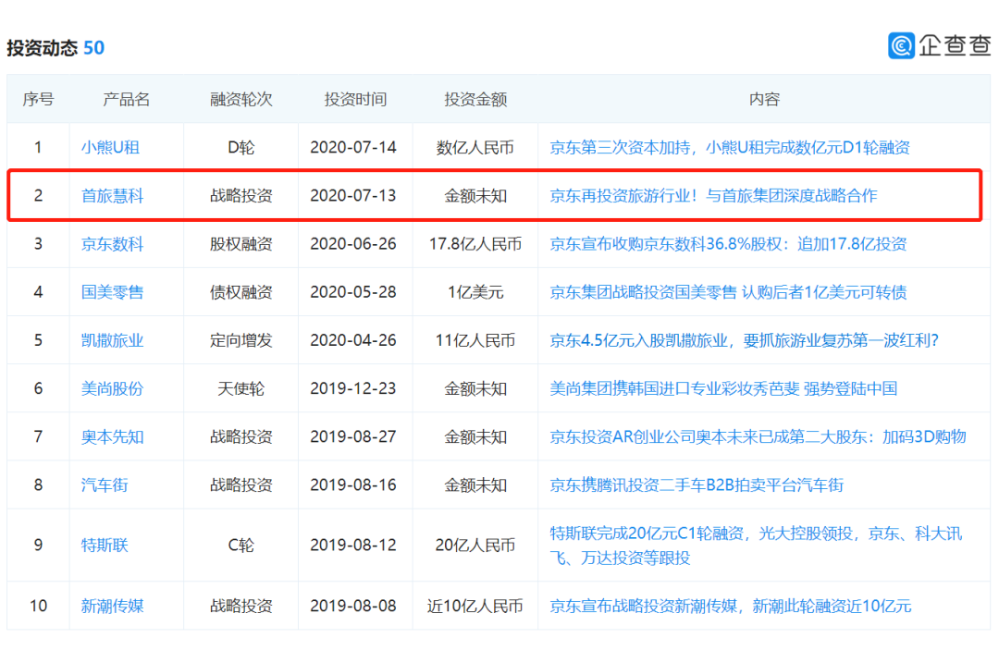Select the date 2020-07-14

[x=353, y=148]
